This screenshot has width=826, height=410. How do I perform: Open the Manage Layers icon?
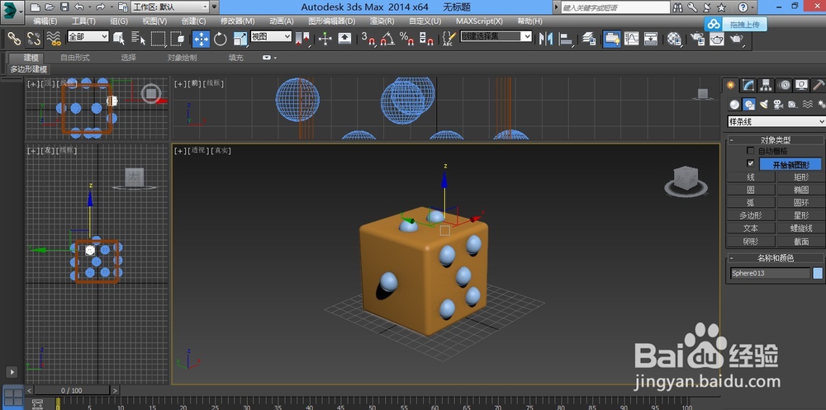point(588,39)
